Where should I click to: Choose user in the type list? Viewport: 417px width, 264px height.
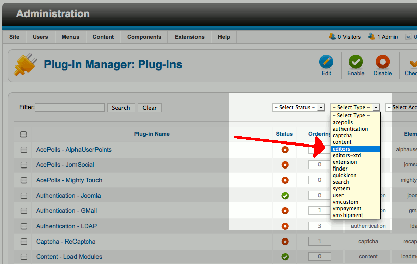356,196
